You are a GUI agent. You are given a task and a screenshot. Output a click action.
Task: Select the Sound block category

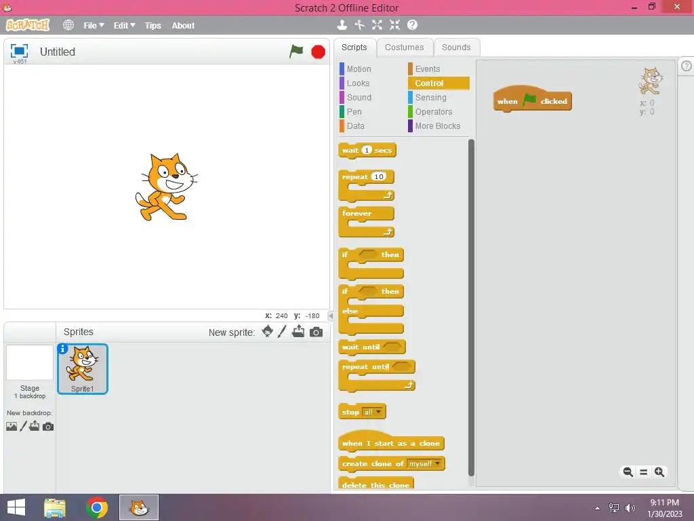tap(359, 98)
